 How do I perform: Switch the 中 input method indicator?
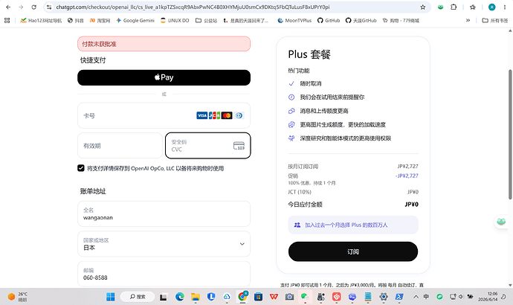point(426,297)
